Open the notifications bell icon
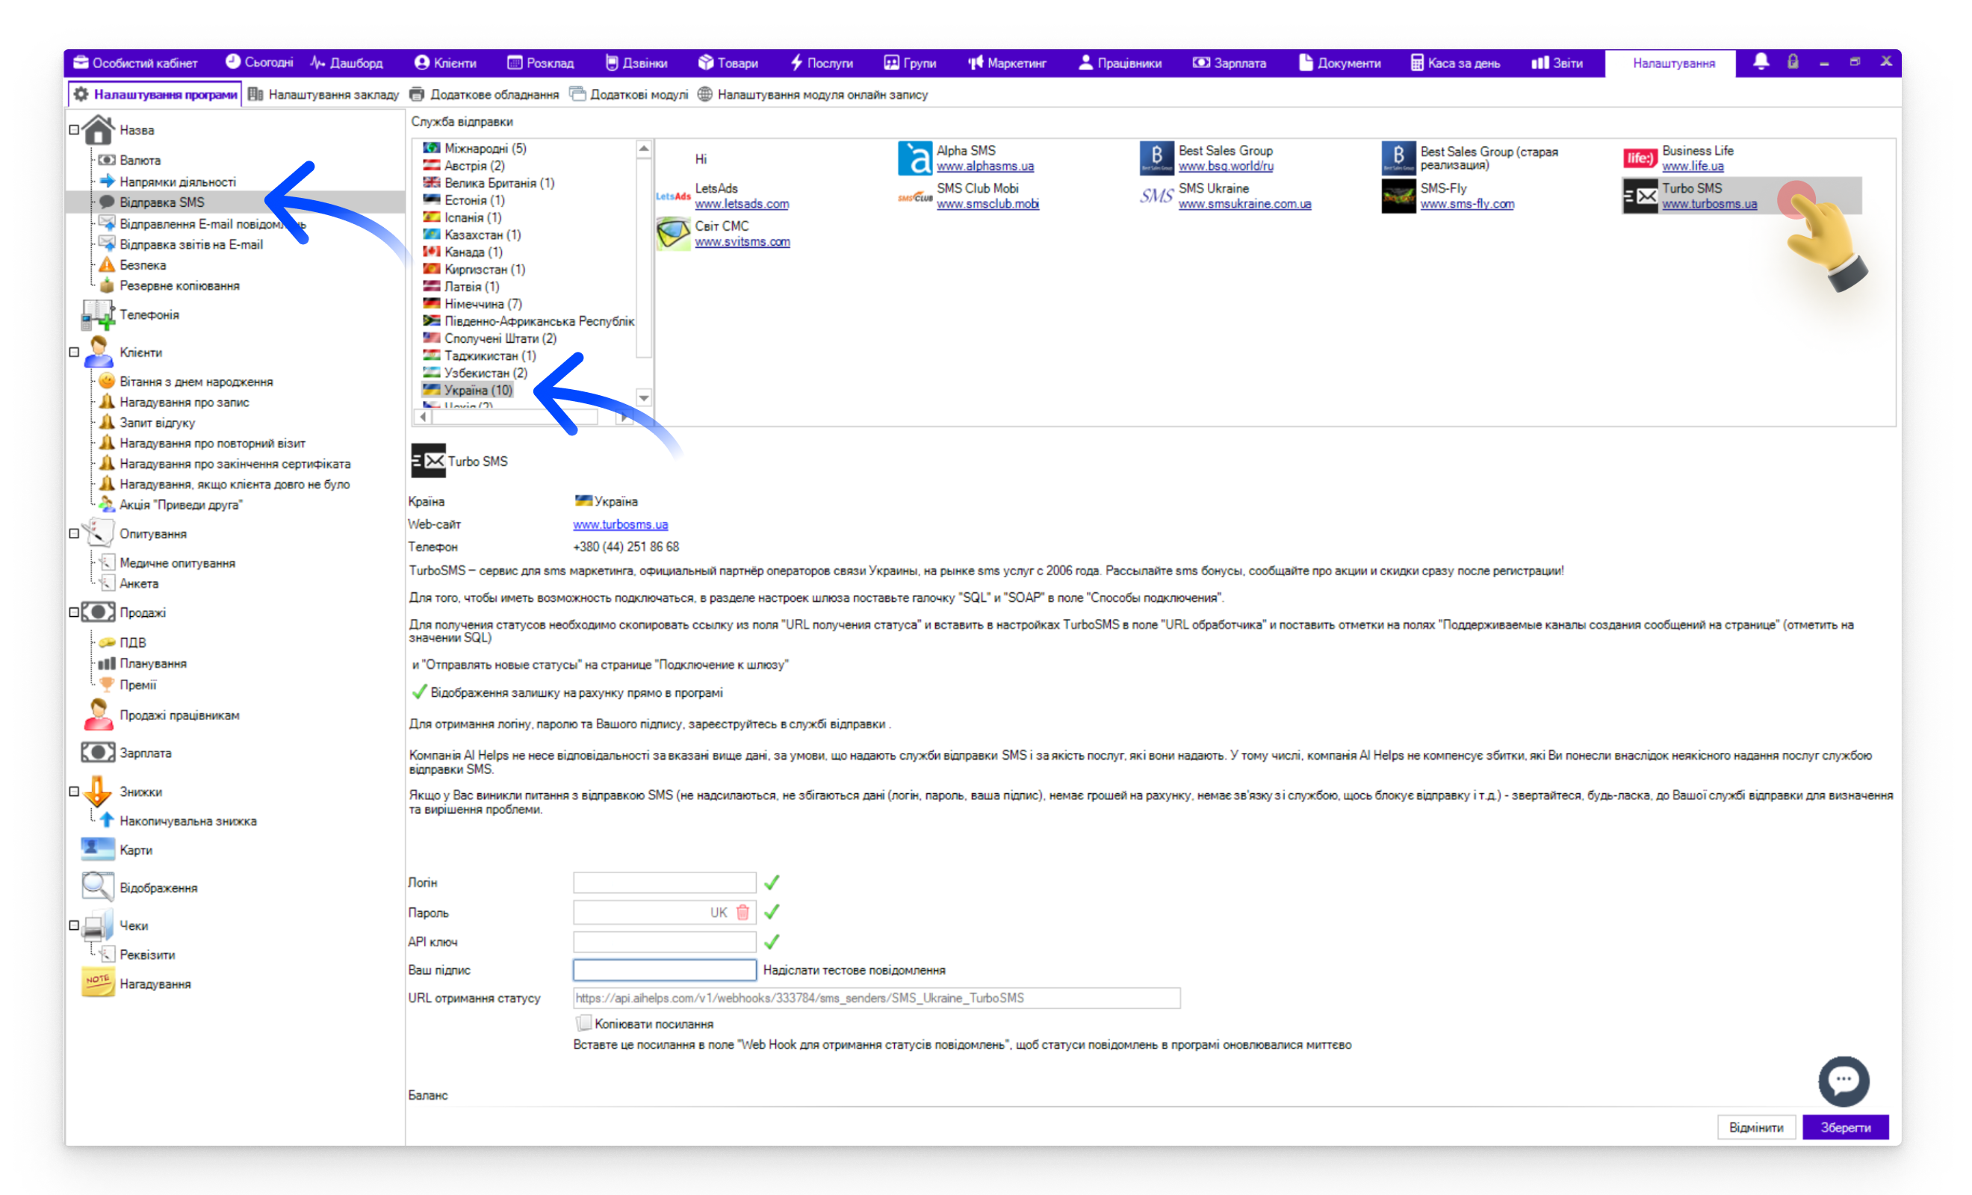The height and width of the screenshot is (1195, 1972). tap(1761, 62)
